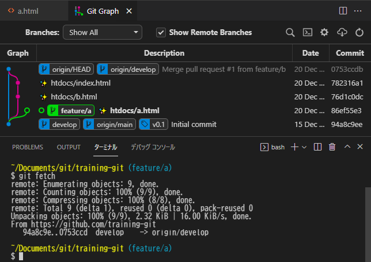Select the Git Graph tab
The height and width of the screenshot is (262, 371).
click(x=103, y=11)
